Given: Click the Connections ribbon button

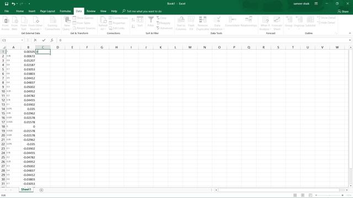Looking at the screenshot, I should coord(119,18).
